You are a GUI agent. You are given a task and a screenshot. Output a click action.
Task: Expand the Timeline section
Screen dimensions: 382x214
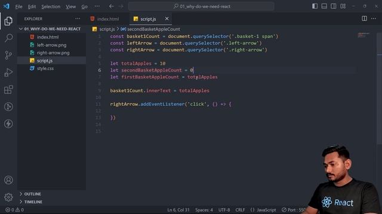[52, 202]
